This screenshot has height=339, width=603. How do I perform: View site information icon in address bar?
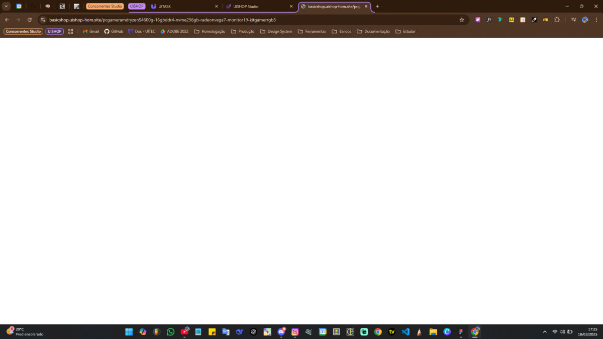coord(43,20)
